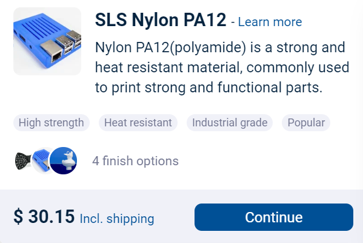Click the word 'polyamide' in the description
Screen dimensions: 363x243
point(208,47)
